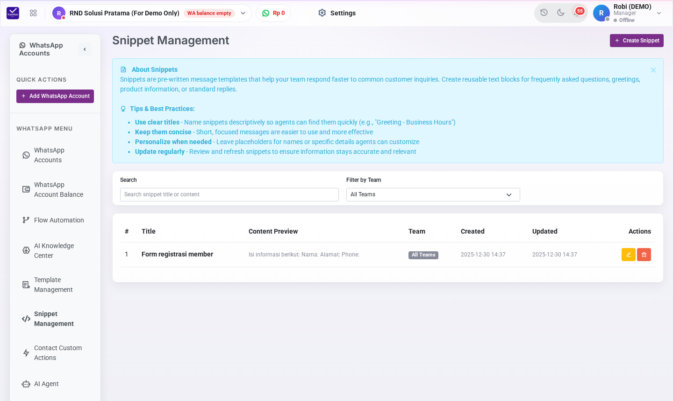Click the Create Snippet button
673x401 pixels.
pyautogui.click(x=637, y=41)
